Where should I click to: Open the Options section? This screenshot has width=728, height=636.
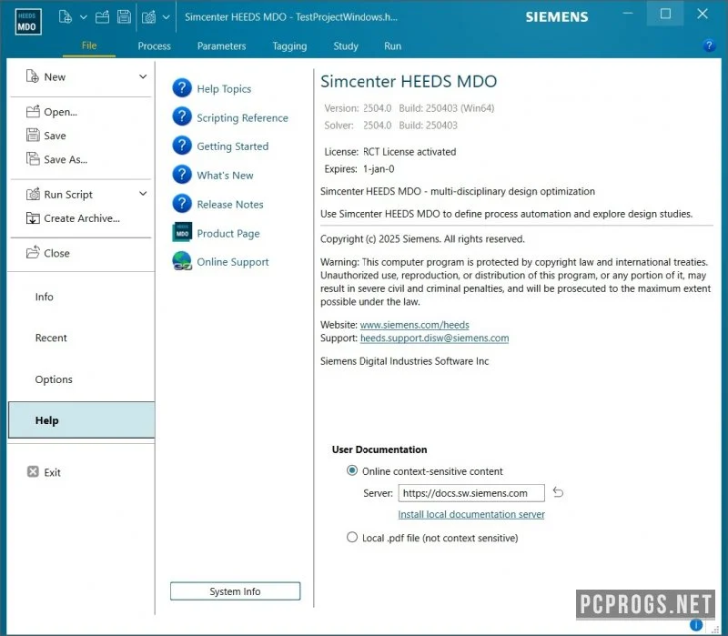tap(54, 379)
